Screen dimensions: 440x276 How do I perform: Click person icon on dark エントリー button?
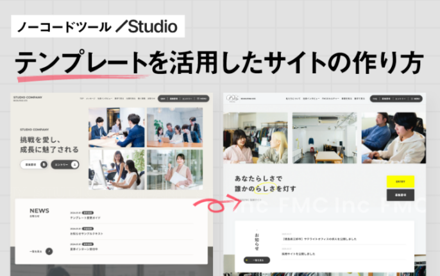[x=74, y=164]
